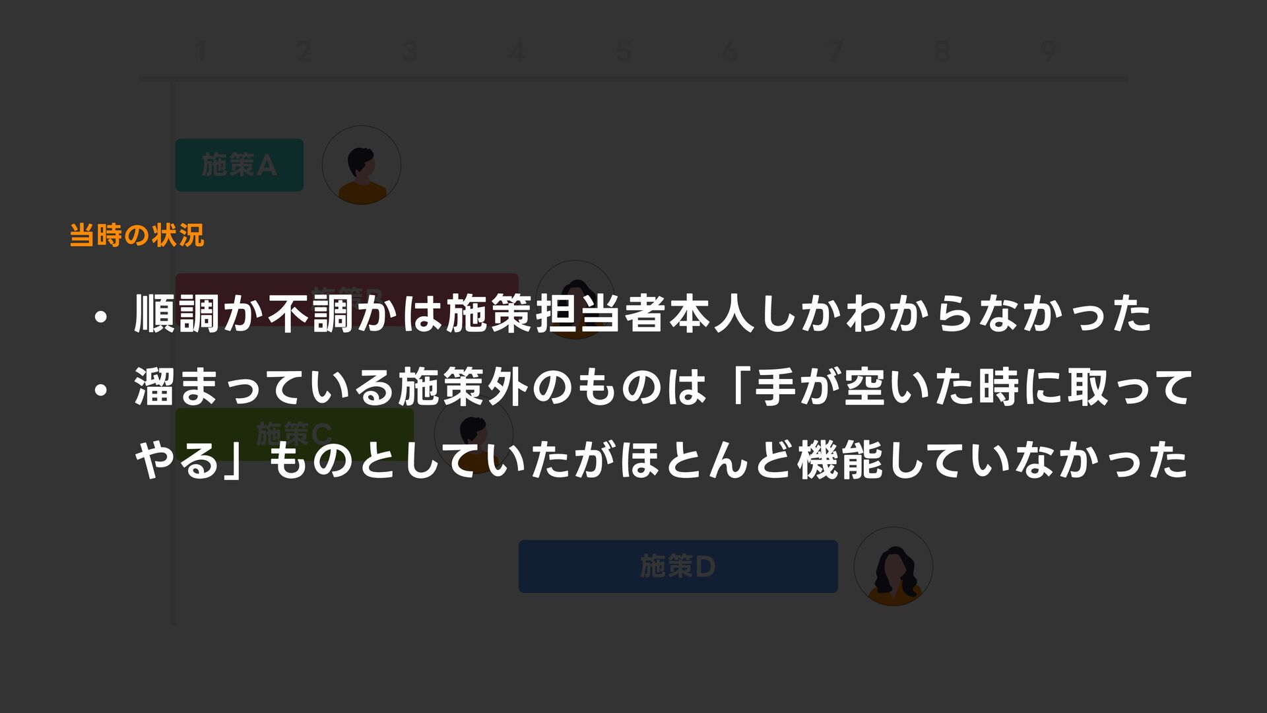The image size is (1267, 713).
Task: Select timeline column number 9
Action: [1049, 51]
